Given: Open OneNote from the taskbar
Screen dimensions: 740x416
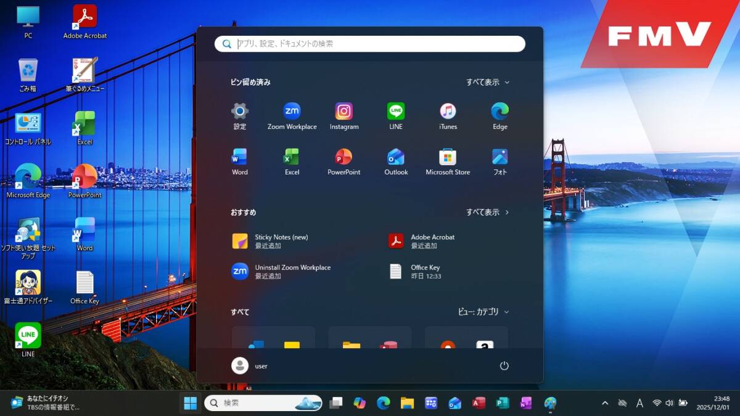Looking at the screenshot, I should (526, 403).
